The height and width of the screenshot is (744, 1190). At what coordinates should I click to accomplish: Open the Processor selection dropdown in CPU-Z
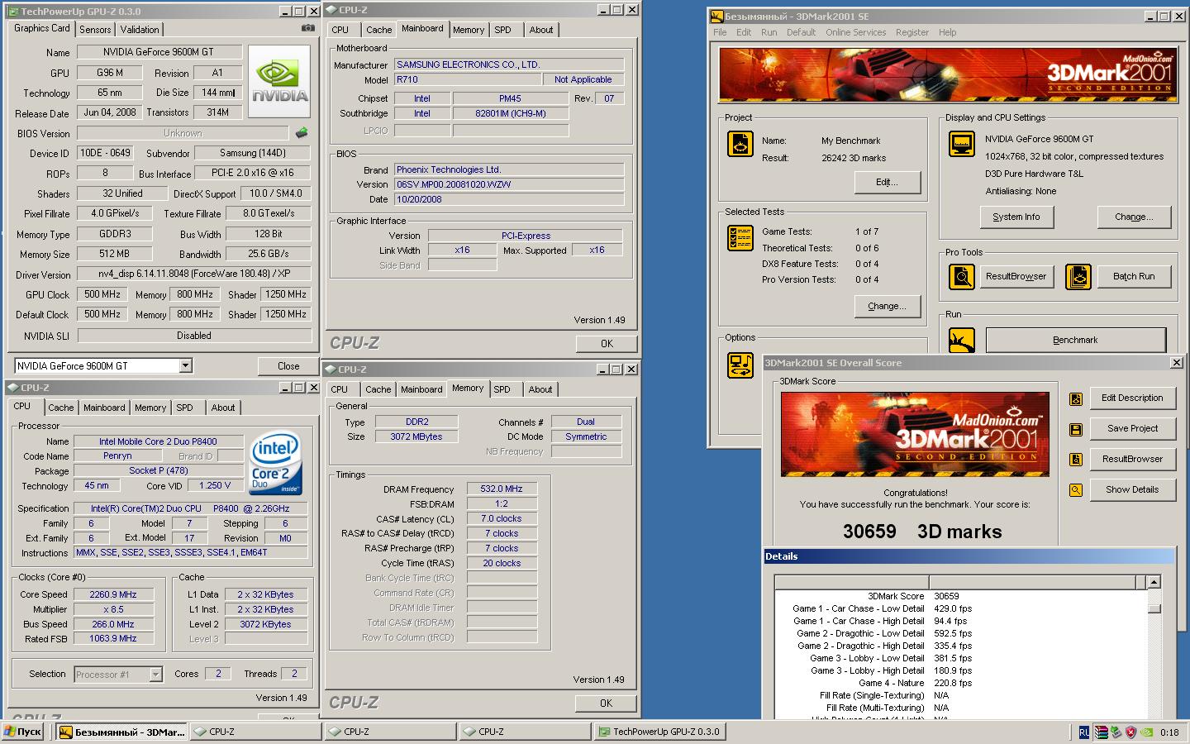(x=155, y=675)
